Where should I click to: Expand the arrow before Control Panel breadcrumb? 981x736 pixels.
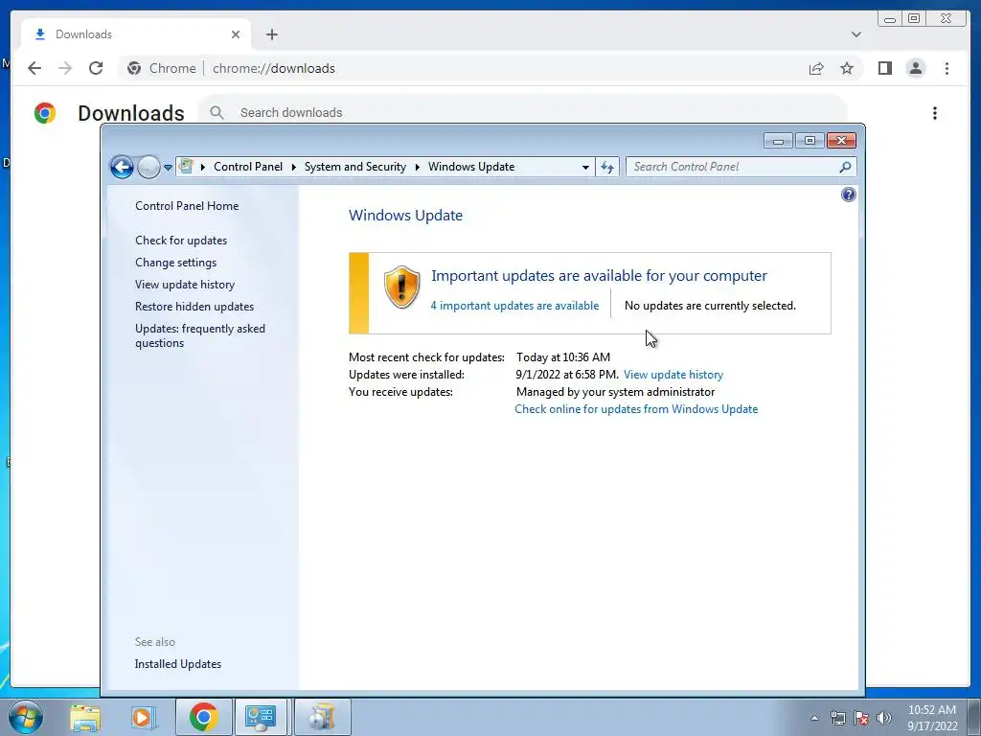pos(203,167)
